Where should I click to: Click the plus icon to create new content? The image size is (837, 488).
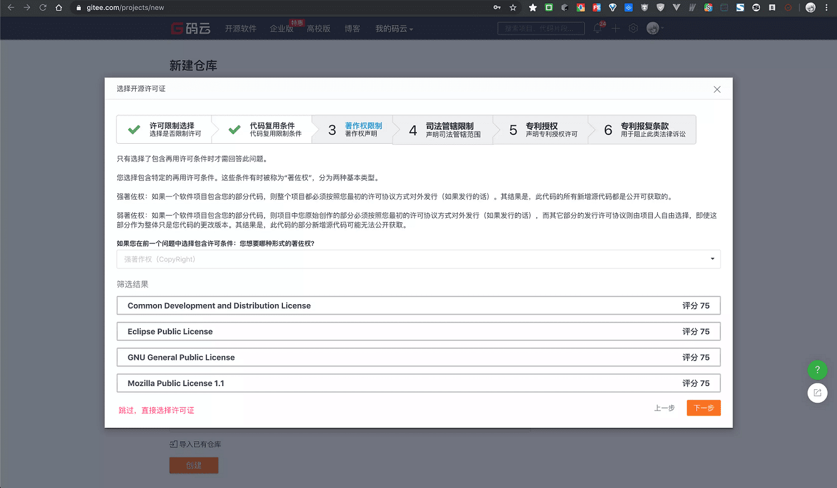615,28
